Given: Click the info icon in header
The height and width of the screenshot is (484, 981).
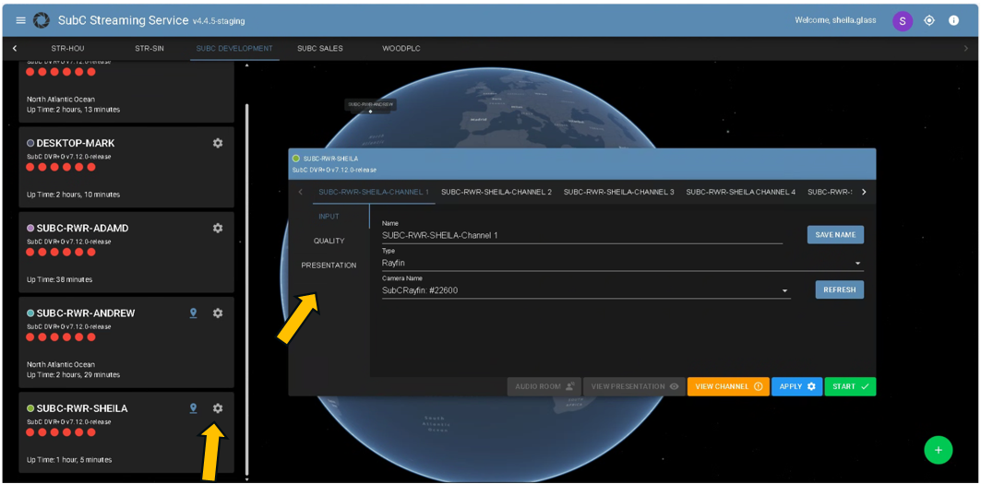Looking at the screenshot, I should pos(954,20).
